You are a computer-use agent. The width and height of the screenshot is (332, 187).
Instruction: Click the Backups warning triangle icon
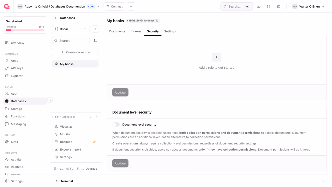[95, 142]
